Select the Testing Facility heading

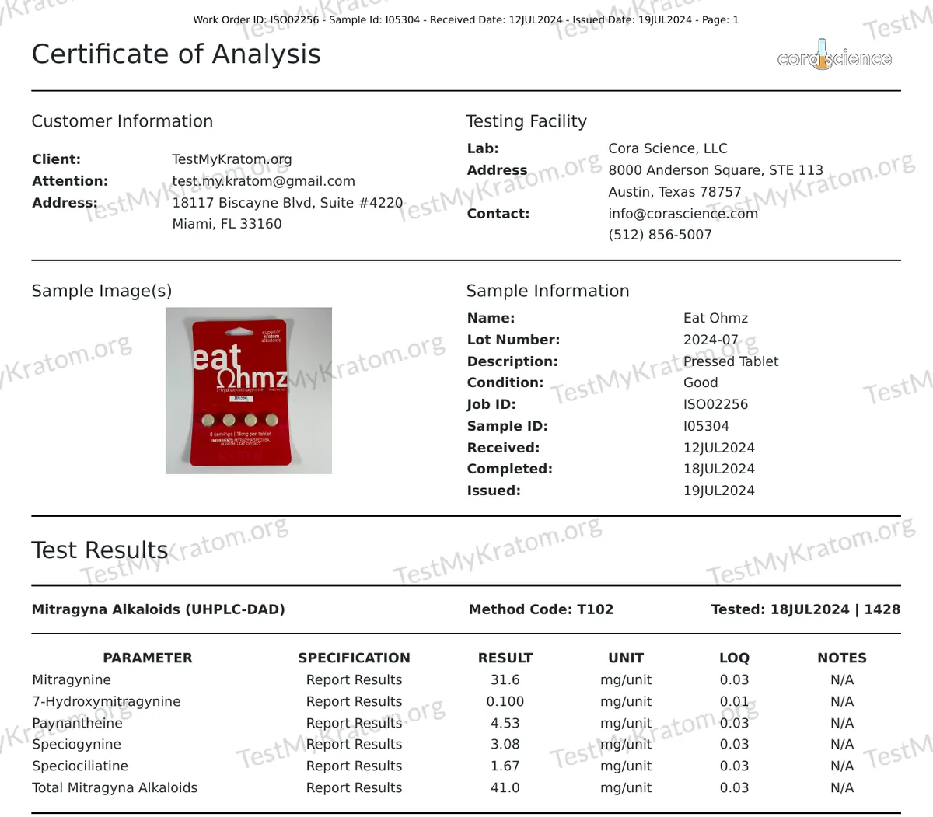pyautogui.click(x=526, y=121)
